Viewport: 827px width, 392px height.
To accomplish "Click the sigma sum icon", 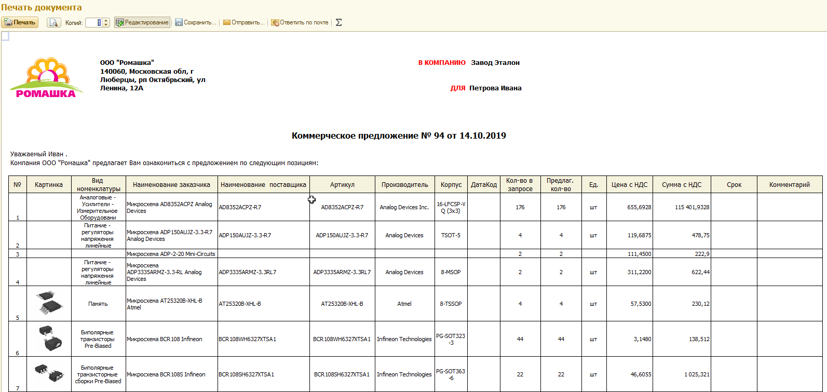I will tap(338, 22).
